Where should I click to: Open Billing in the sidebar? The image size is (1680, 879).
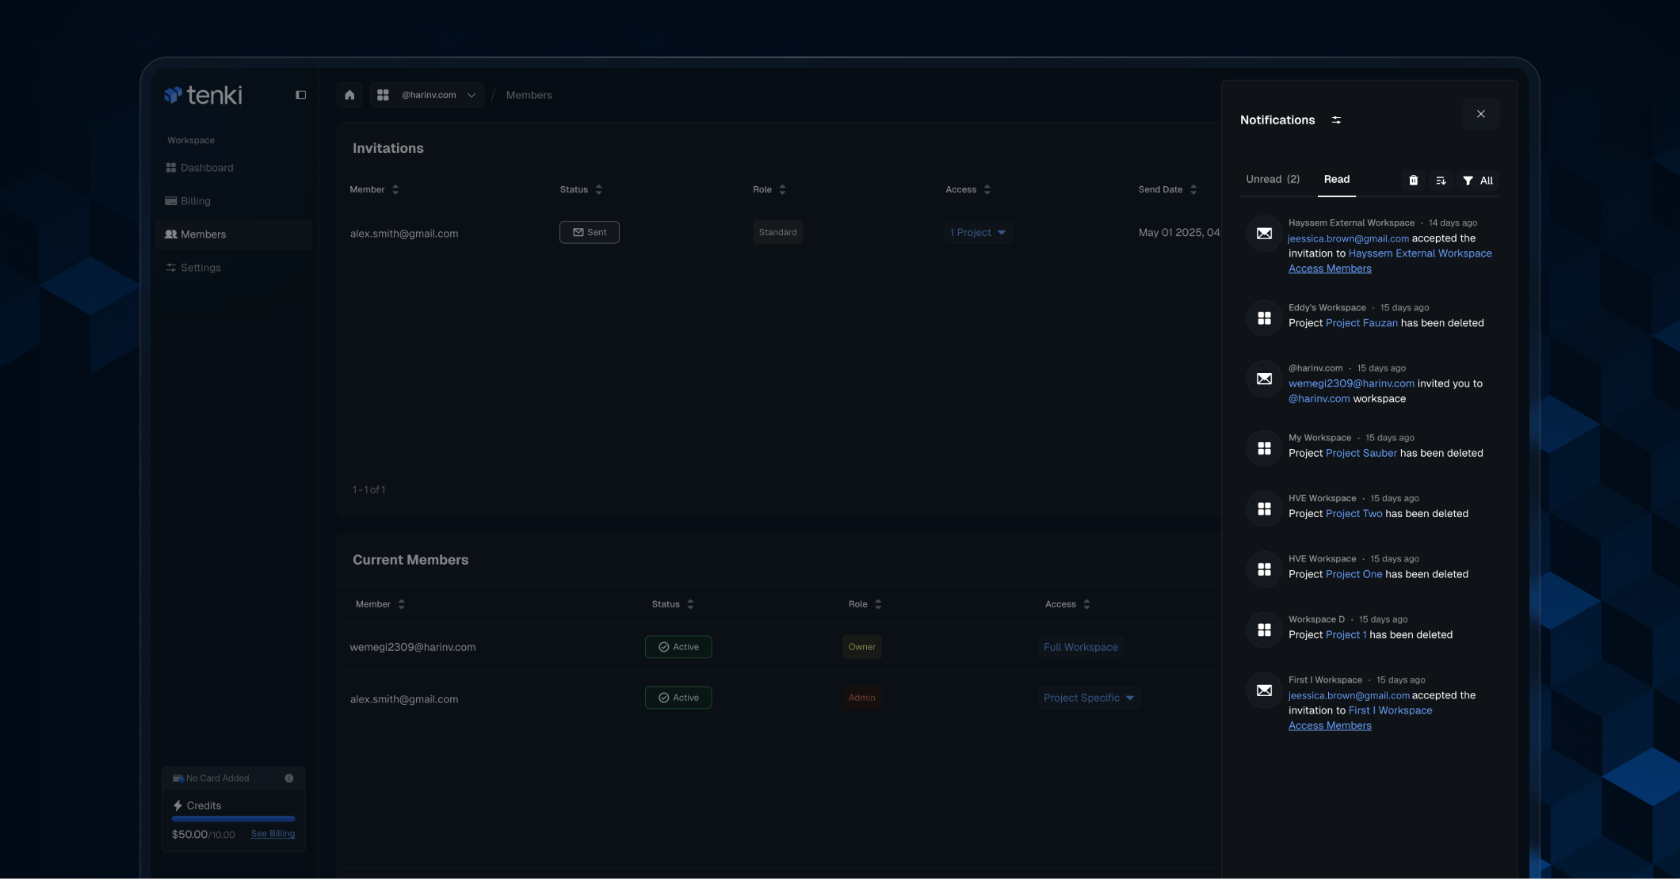[195, 201]
